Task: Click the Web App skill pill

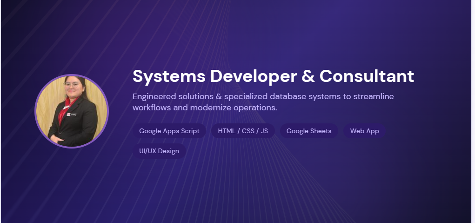Action: point(364,131)
